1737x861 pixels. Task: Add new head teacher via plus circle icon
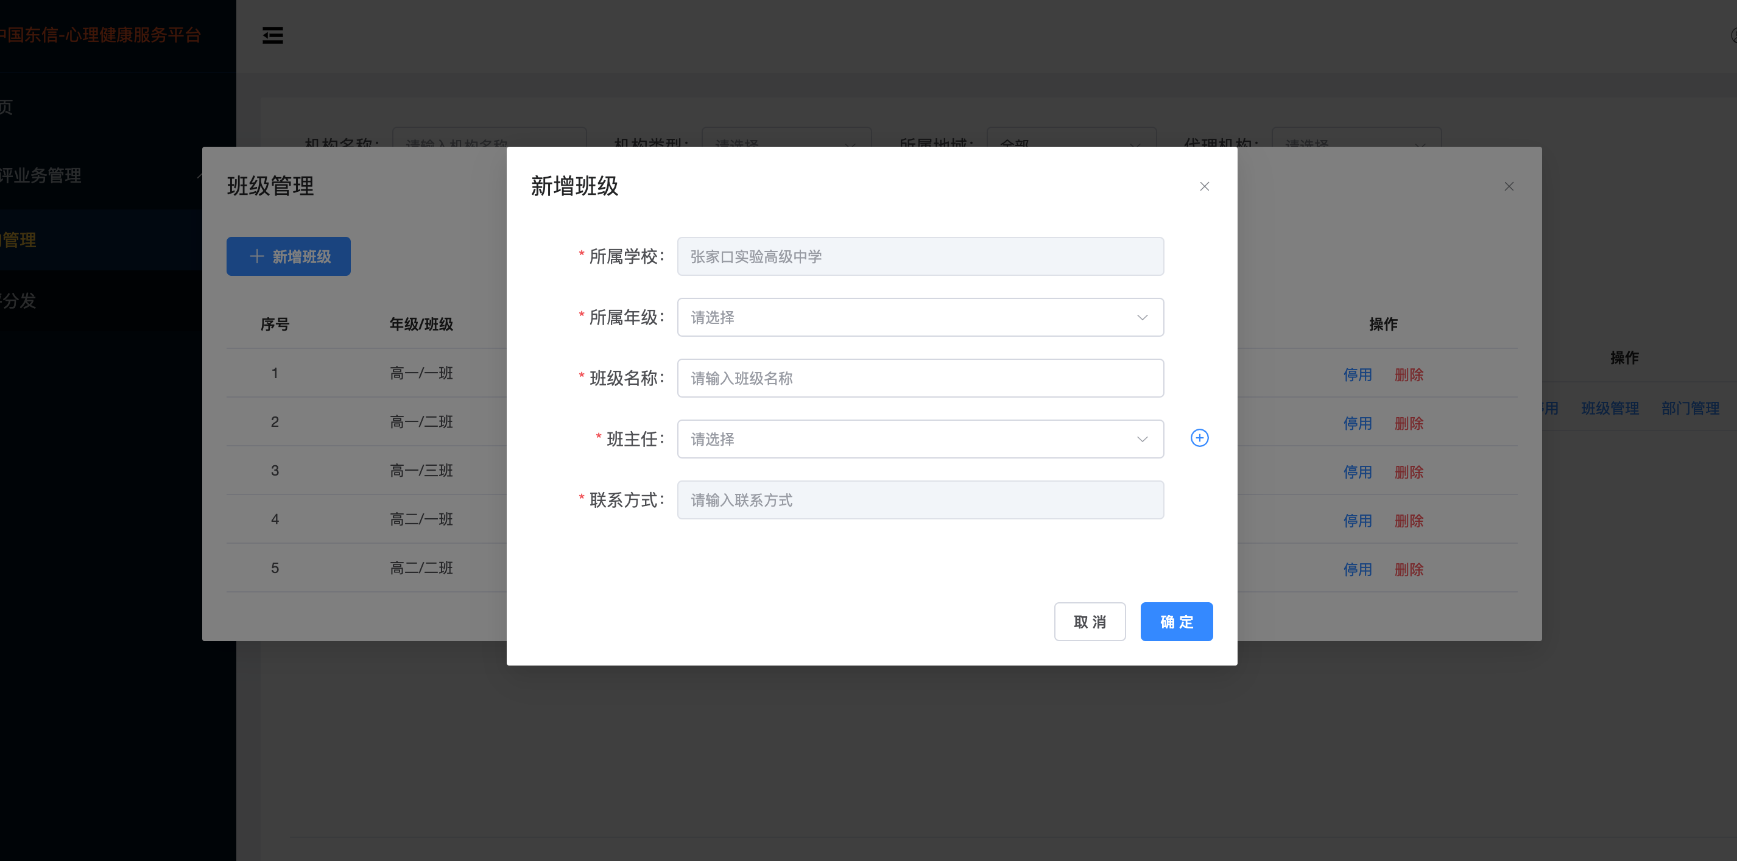tap(1200, 438)
